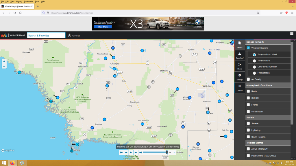Image resolution: width=296 pixels, height=166 pixels.
Task: Zoom out on the map
Action: click(4, 66)
